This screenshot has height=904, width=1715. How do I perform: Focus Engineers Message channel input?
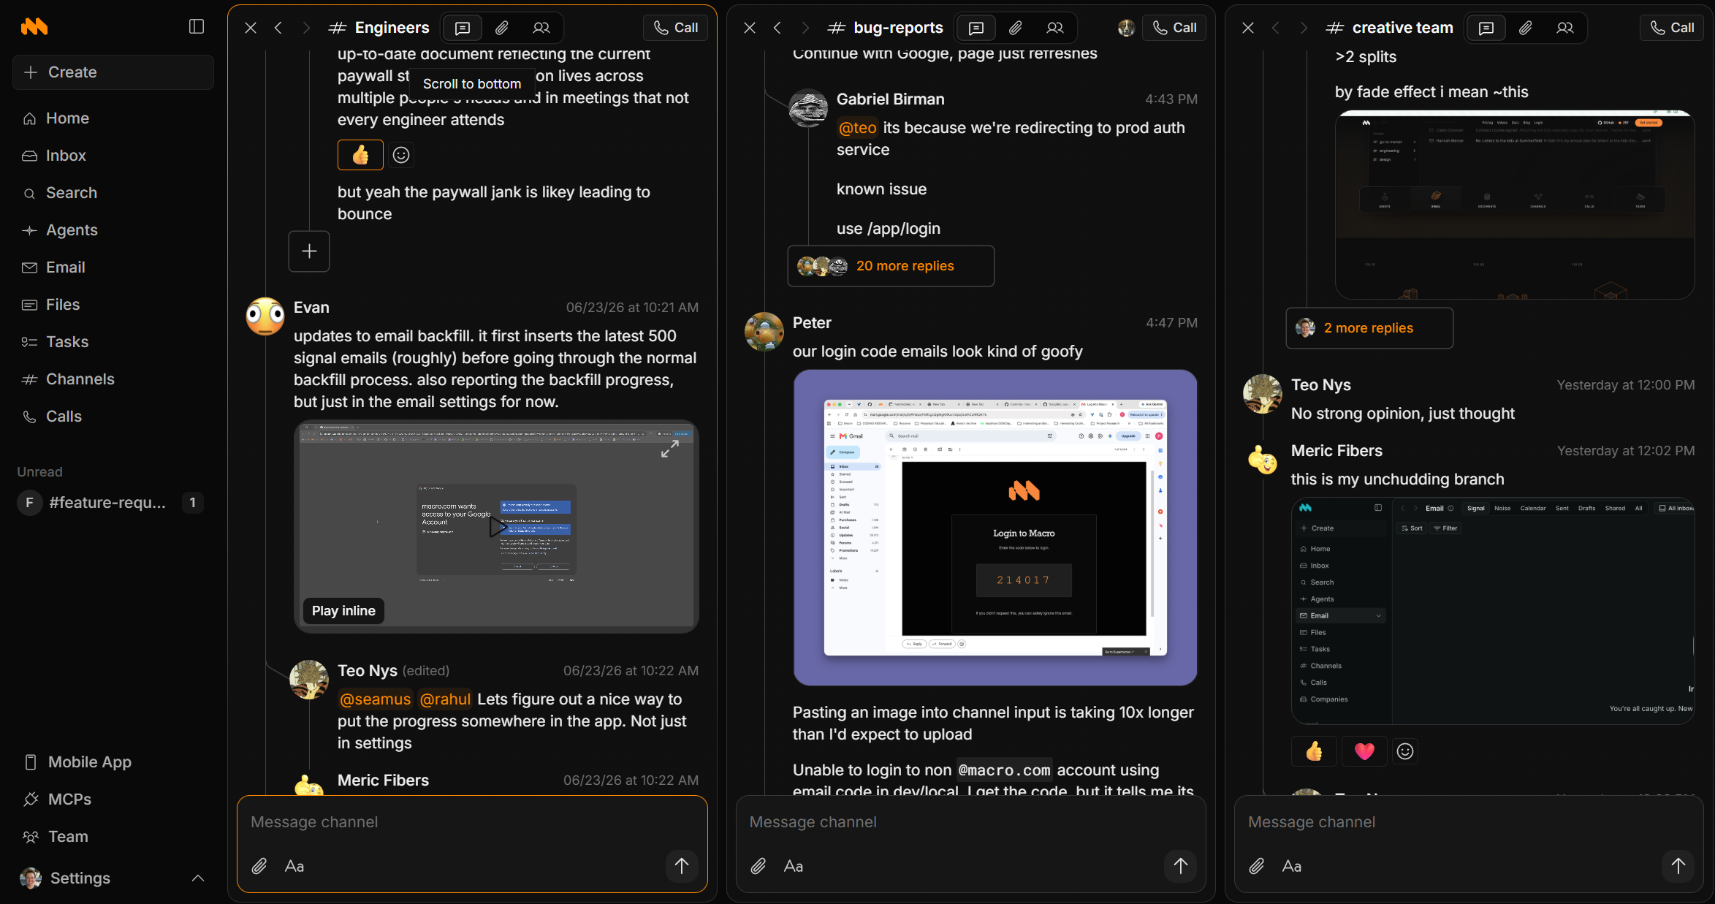[x=472, y=822]
